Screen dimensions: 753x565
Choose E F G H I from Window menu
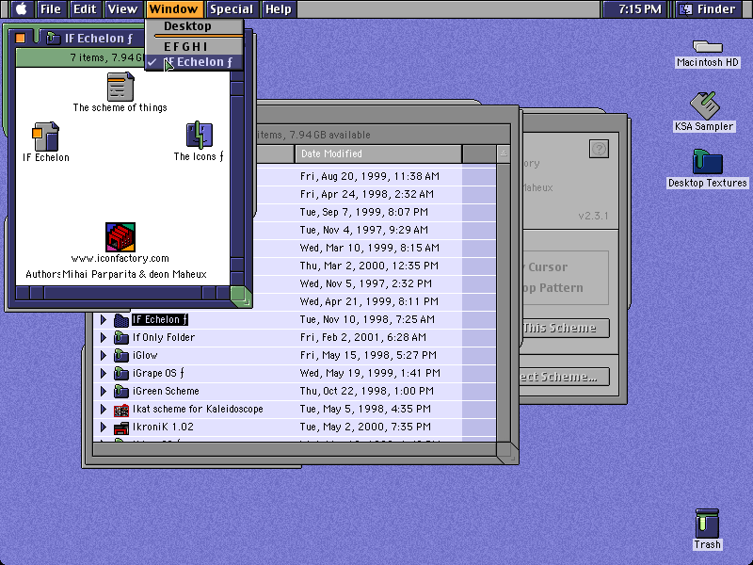click(194, 46)
